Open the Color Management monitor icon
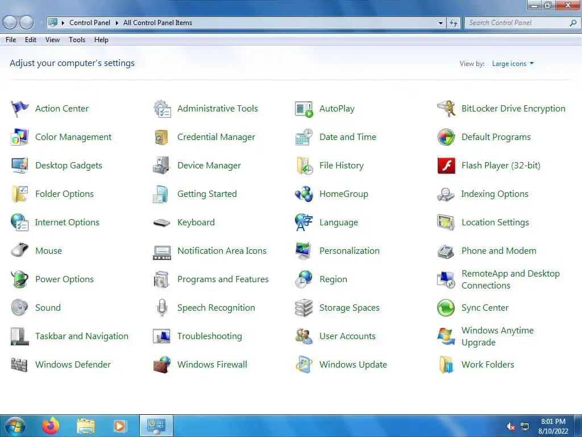 (x=20, y=137)
